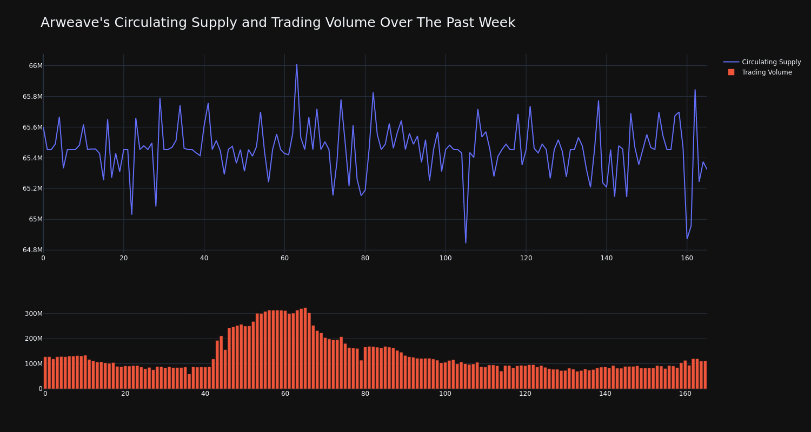Toggle the Circulating Supply legend entry
Viewport: 811px width, 432px height.
pos(762,62)
